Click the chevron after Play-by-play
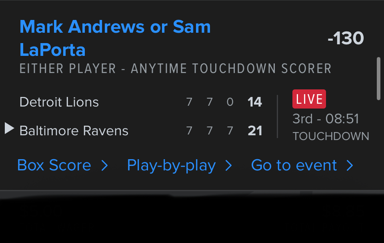Screen dimensions: 384x243 pyautogui.click(x=229, y=166)
